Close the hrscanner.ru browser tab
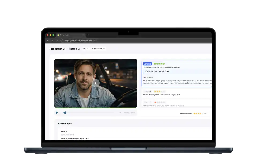 click(84, 35)
